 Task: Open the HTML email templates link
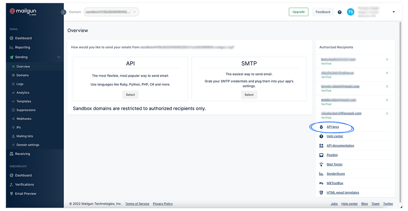pos(343,192)
